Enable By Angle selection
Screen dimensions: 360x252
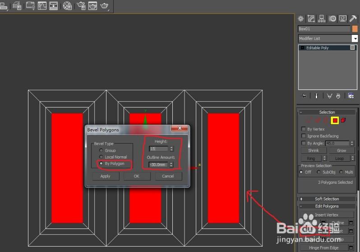(304, 143)
